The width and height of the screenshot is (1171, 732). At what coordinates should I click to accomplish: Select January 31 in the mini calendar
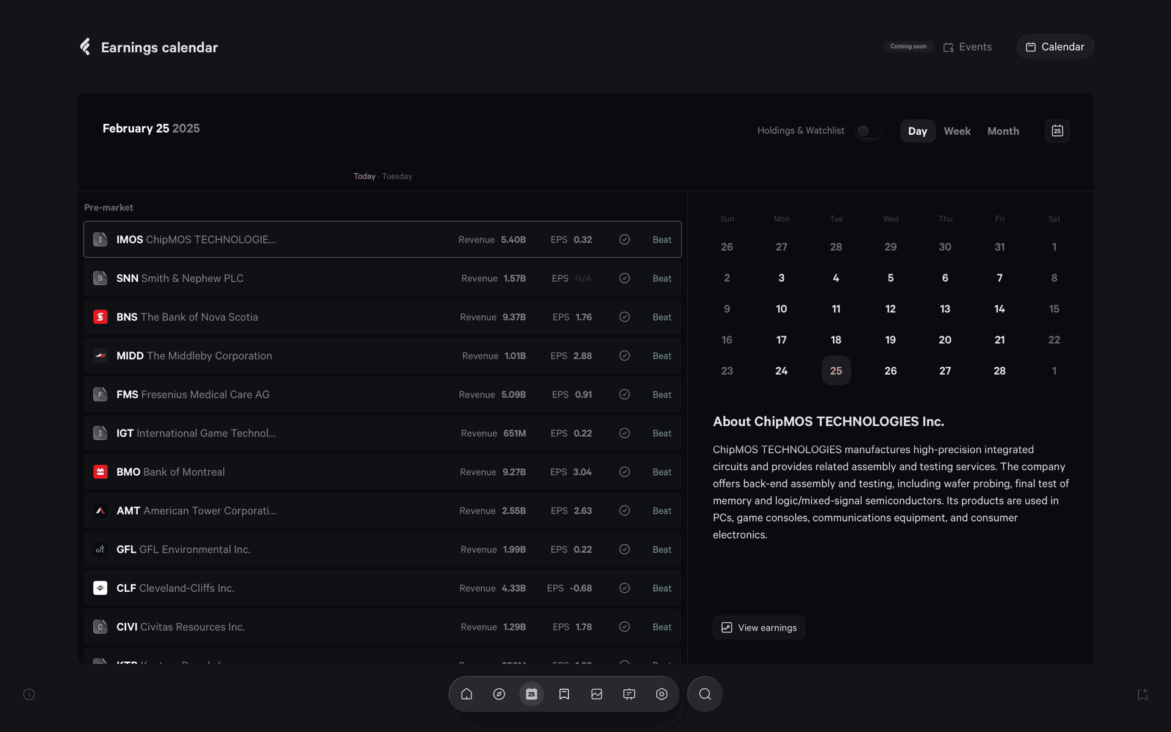click(x=1000, y=247)
